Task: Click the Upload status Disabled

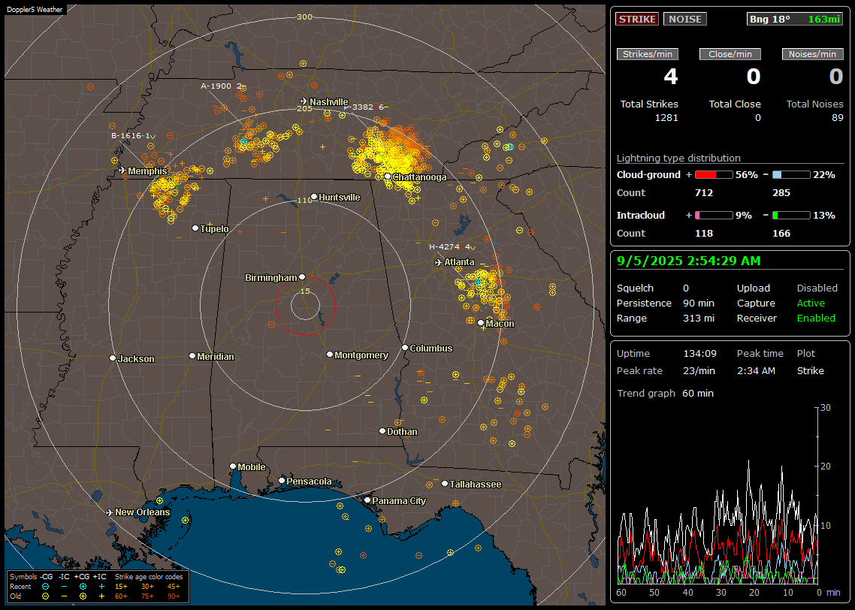Action: click(817, 288)
